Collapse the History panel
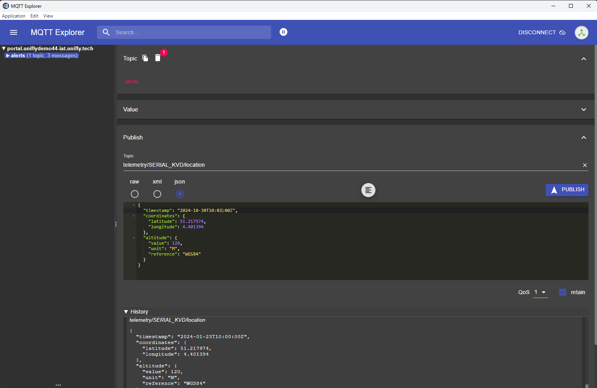Screen dimensions: 597x388 click(x=126, y=311)
